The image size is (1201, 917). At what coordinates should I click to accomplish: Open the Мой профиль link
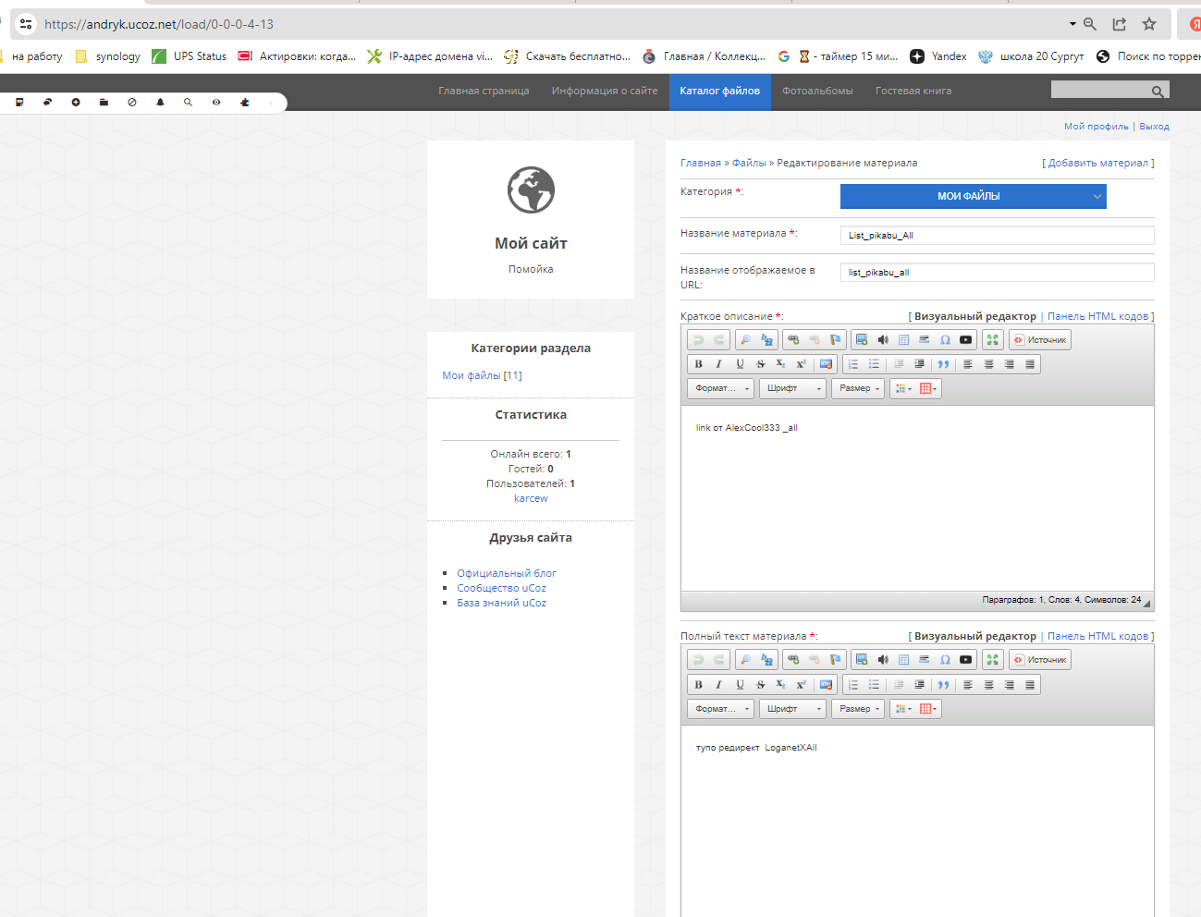[1096, 127]
